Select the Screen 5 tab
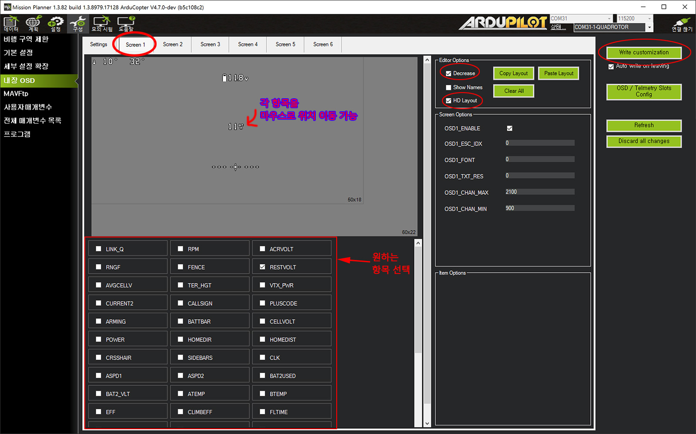Screen dimensions: 696x434 pyautogui.click(x=285, y=44)
